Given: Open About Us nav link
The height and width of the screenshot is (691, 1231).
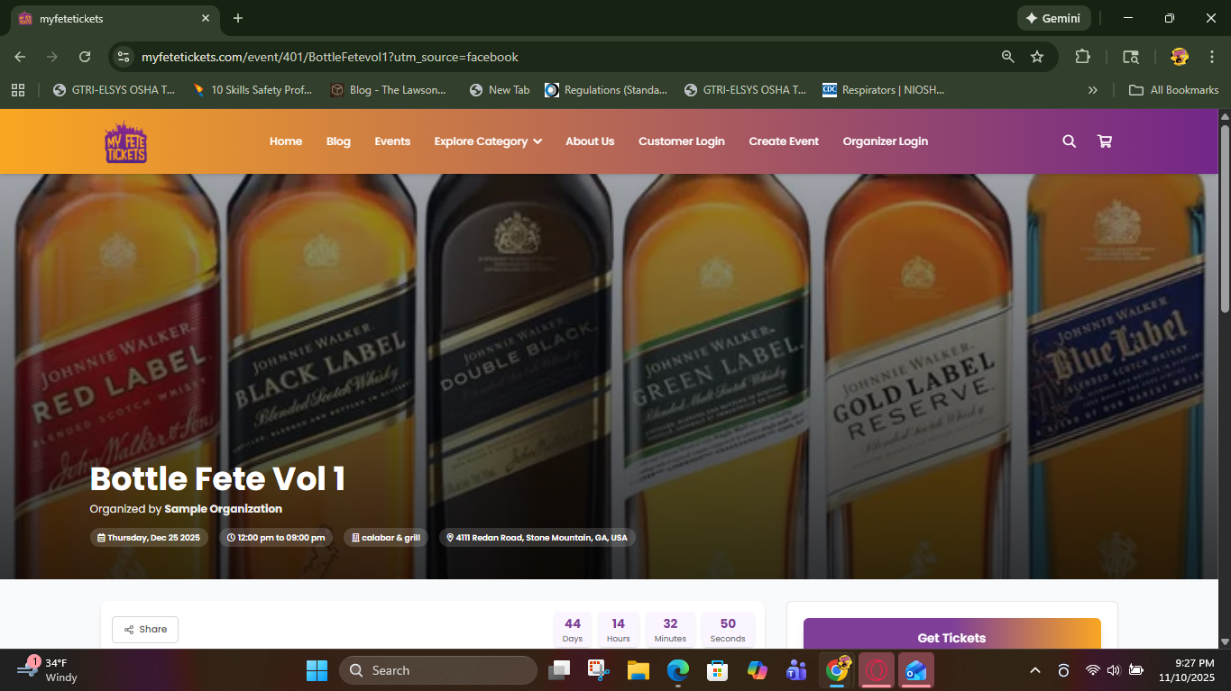Looking at the screenshot, I should click(x=590, y=141).
